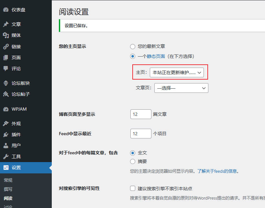
Task: Enable discourage search engines checkbox
Action: (x=133, y=188)
